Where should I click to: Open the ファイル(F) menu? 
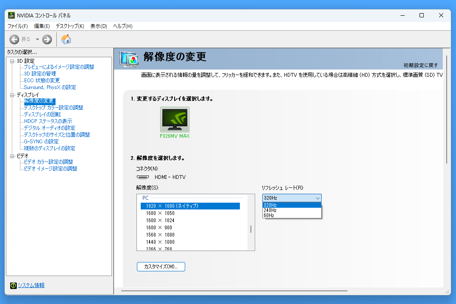tap(17, 26)
